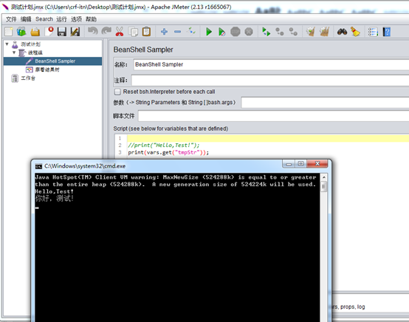The image size is (409, 322).
Task: Select the 测试计划 test plan node
Action: coord(30,44)
